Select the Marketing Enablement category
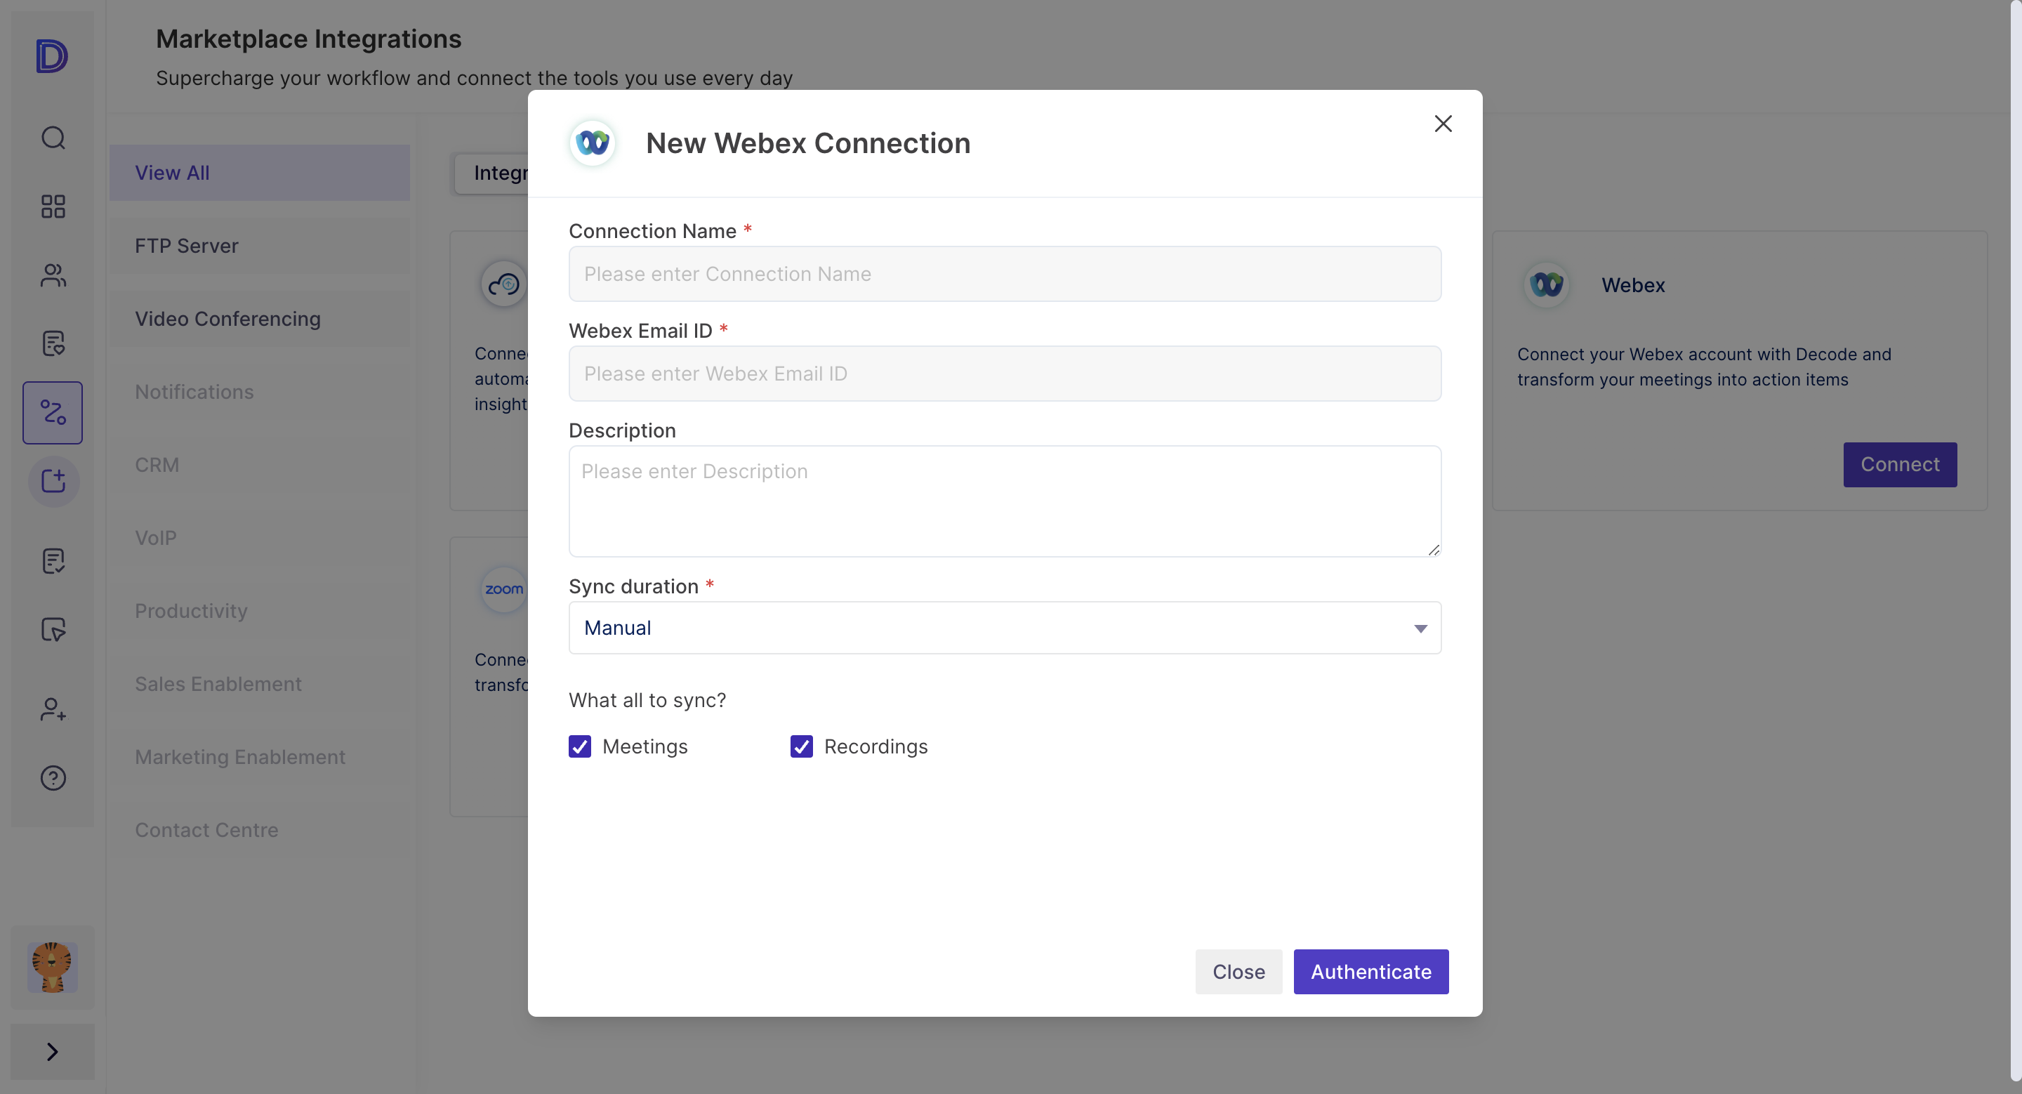2022x1094 pixels. pos(259,756)
